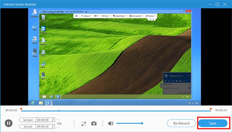Expand the View menu in TeamViewer toolbar
Screen dimensions: 232x132
pyautogui.click(x=105, y=16)
